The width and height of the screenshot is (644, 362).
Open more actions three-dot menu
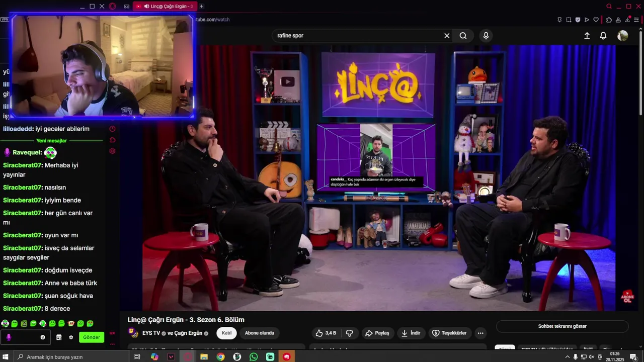(x=480, y=333)
